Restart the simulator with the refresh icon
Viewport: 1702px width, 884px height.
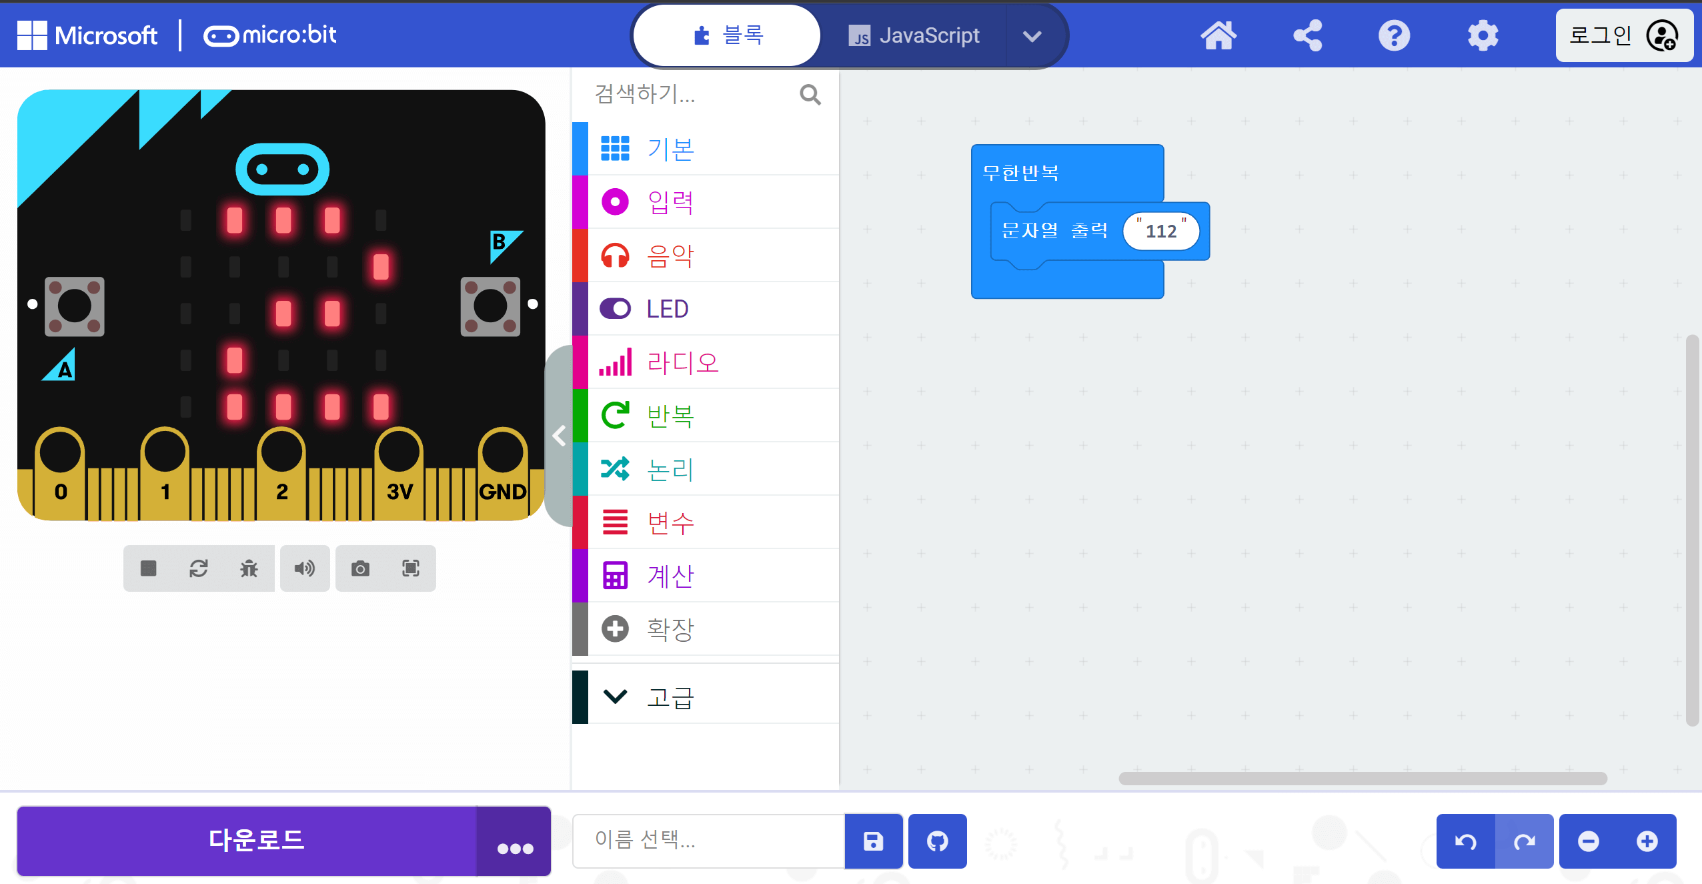coord(199,568)
